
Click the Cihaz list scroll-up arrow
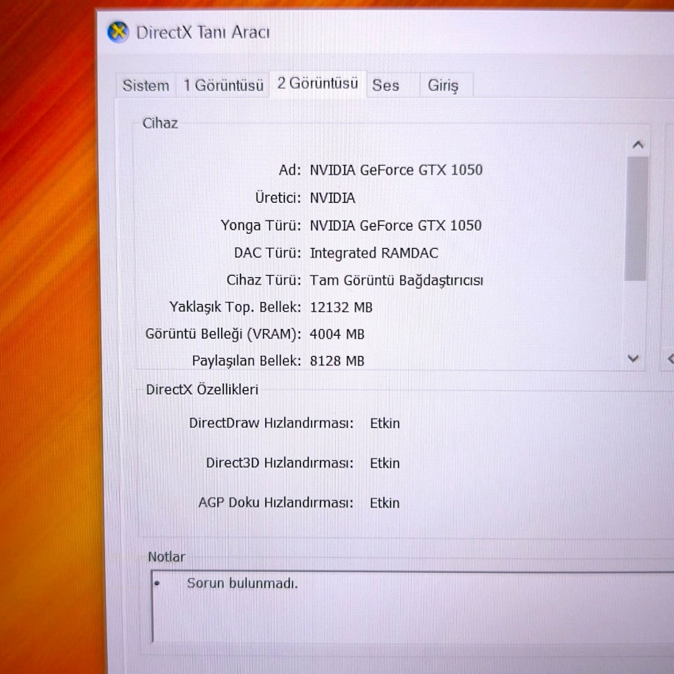coord(638,145)
